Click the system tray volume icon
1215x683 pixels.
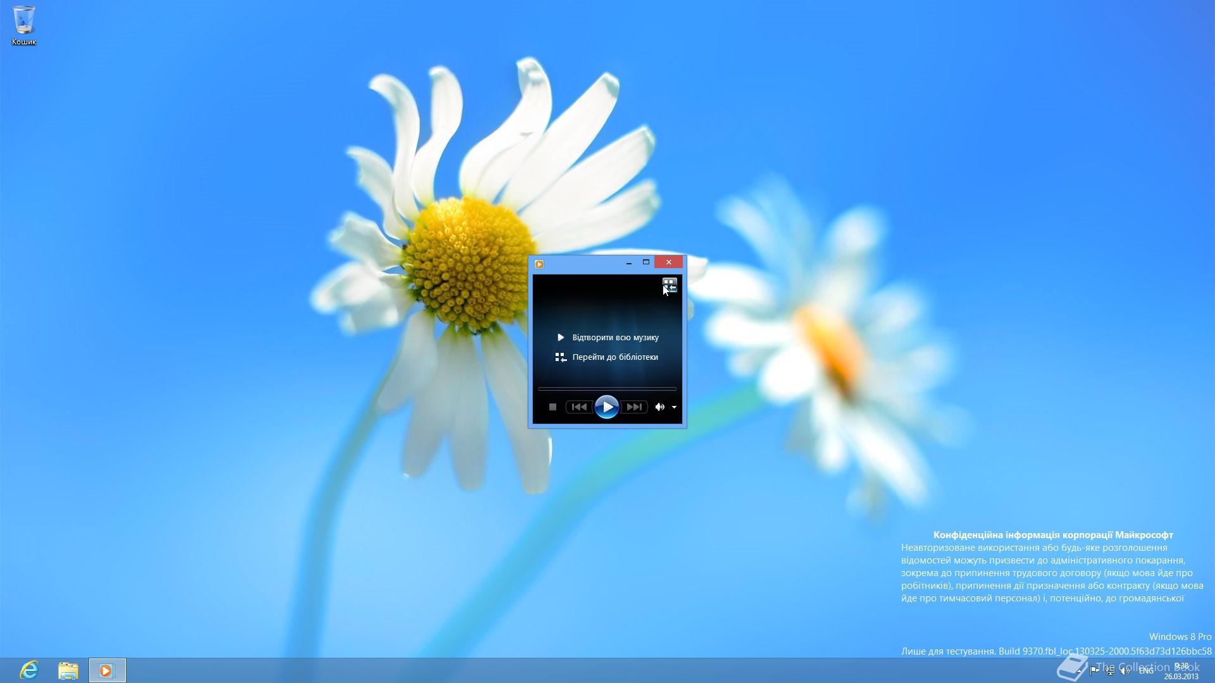pyautogui.click(x=1125, y=670)
